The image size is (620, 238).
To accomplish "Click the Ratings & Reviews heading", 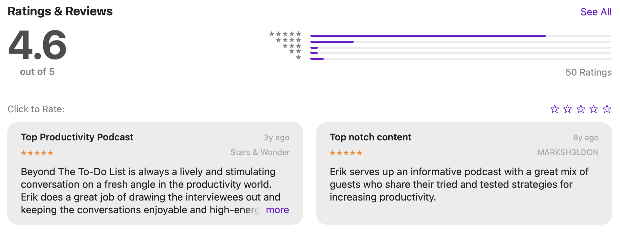I will click(60, 11).
